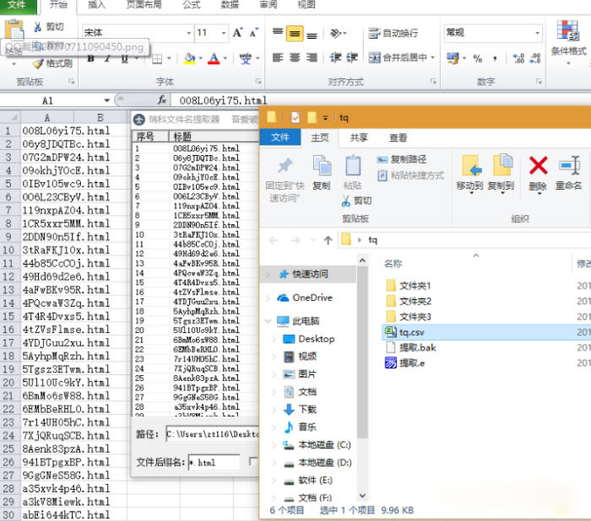This screenshot has width=591, height=521.
Task: Expand 此电脑 in navigation tree
Action: pos(268,321)
